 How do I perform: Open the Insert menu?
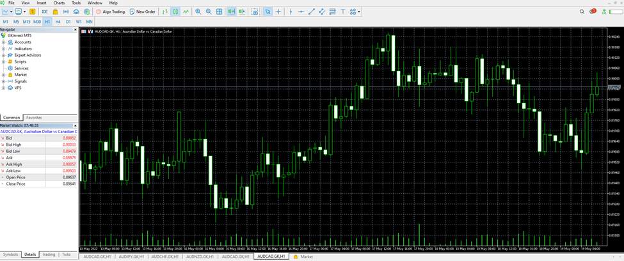[42, 3]
